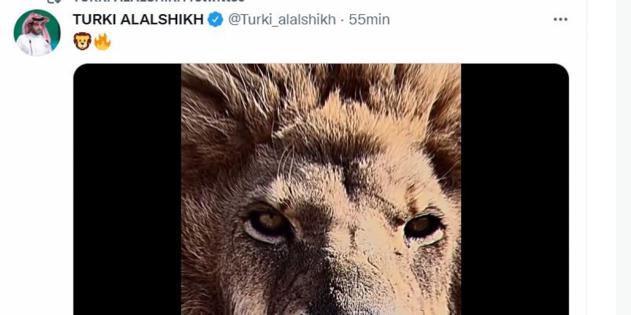Click the black right letterbox bar of video
This screenshot has width=631, height=315.
pos(515,189)
